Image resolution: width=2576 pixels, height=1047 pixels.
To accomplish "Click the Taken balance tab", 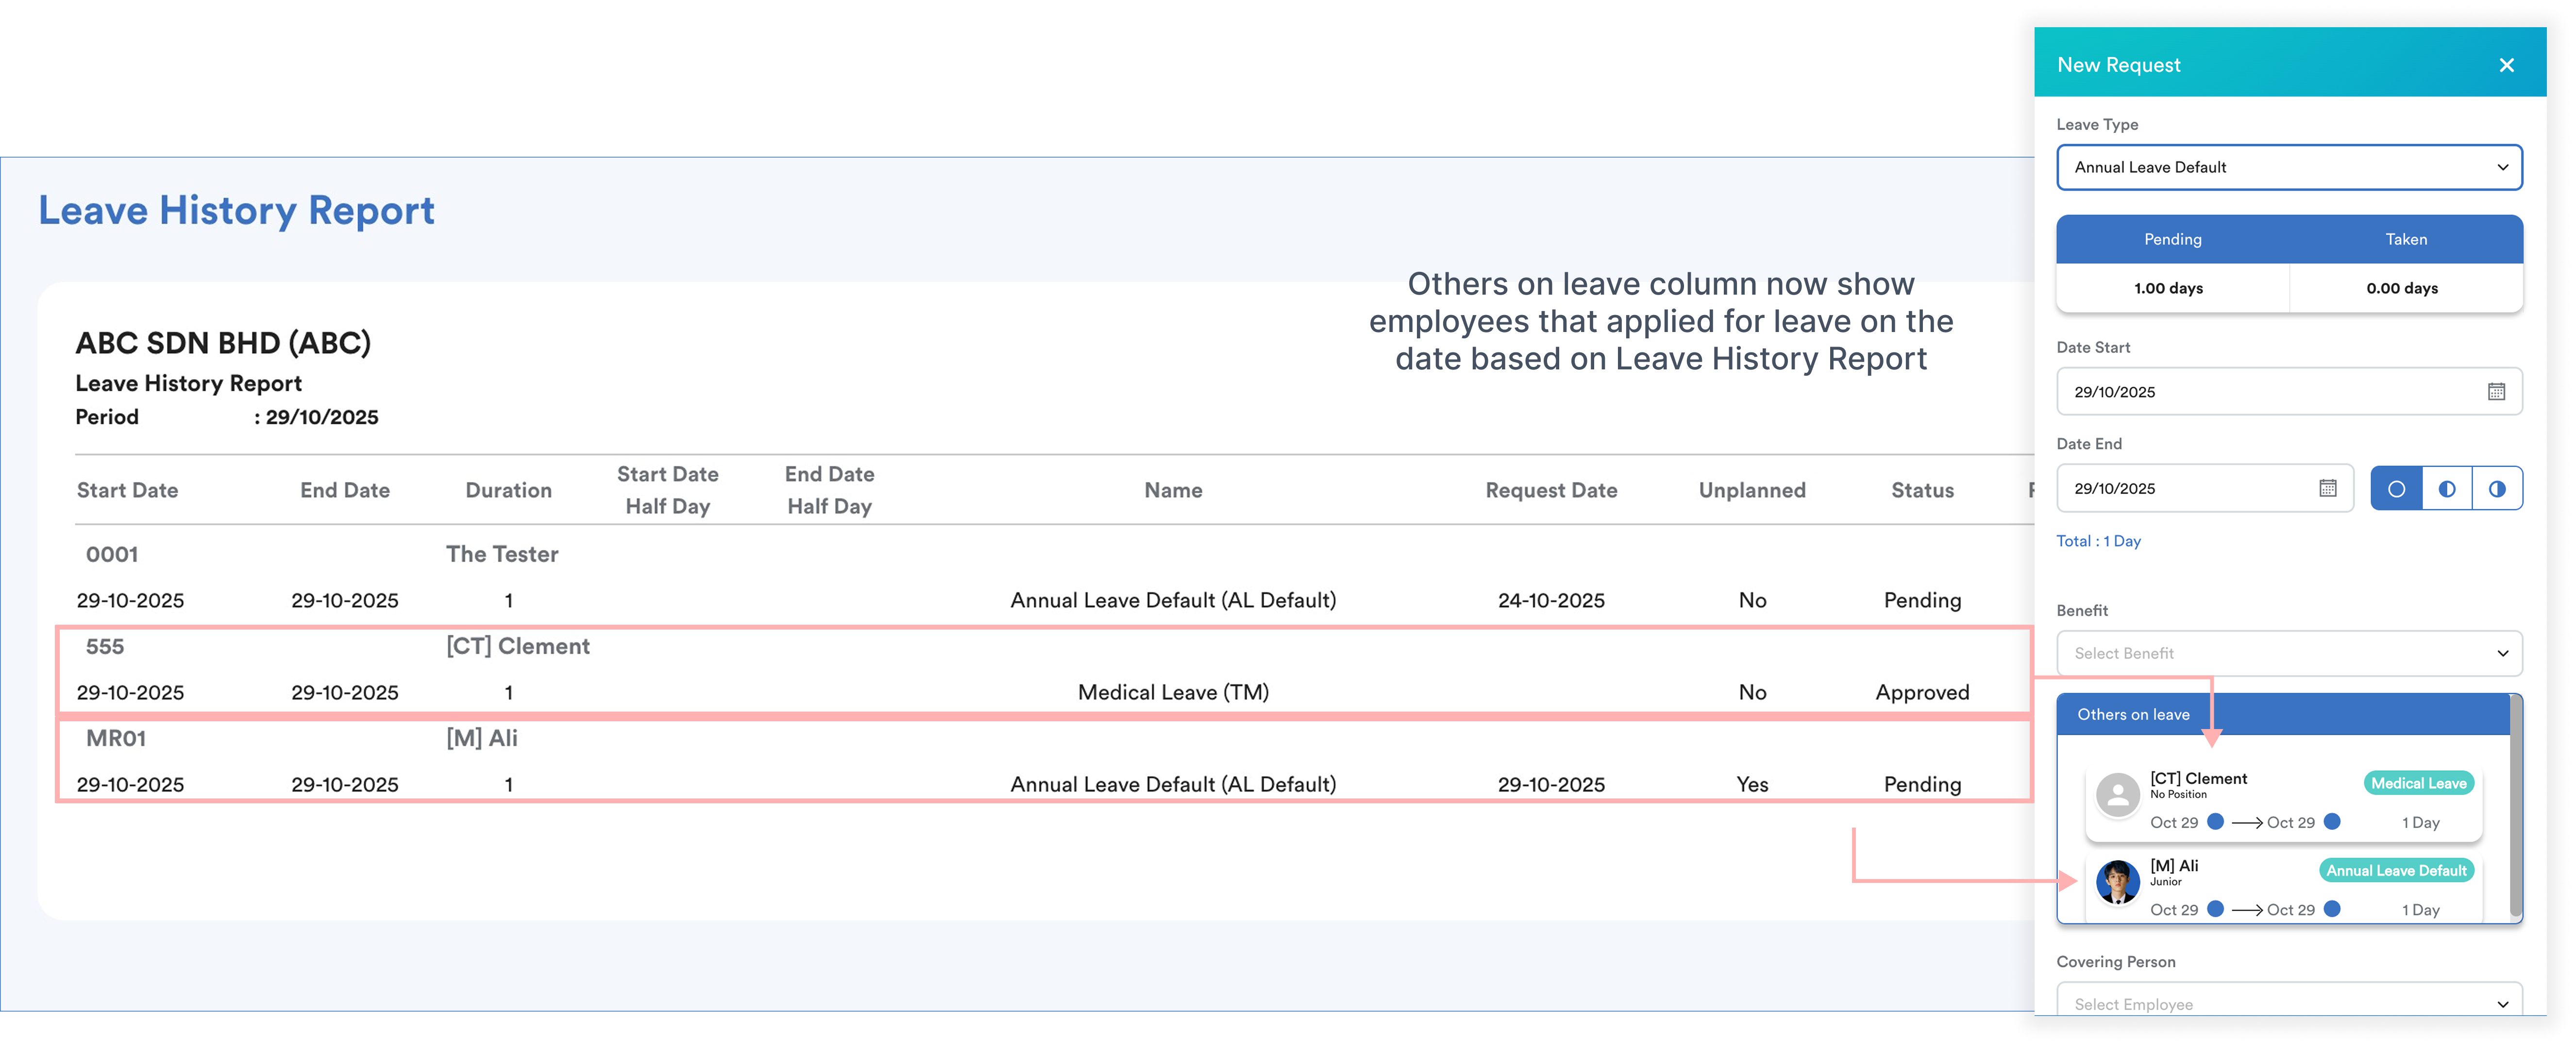I will (x=2405, y=239).
